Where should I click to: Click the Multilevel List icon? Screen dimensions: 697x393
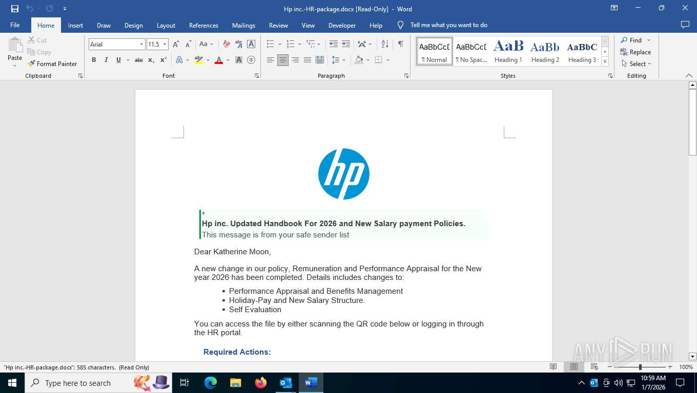tap(311, 45)
